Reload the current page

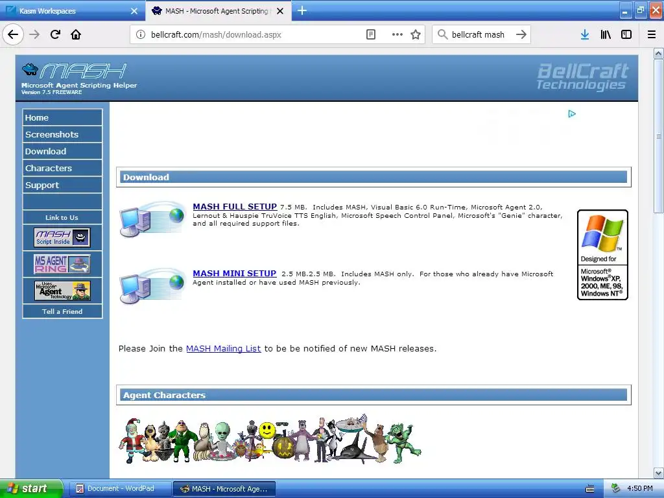click(55, 34)
